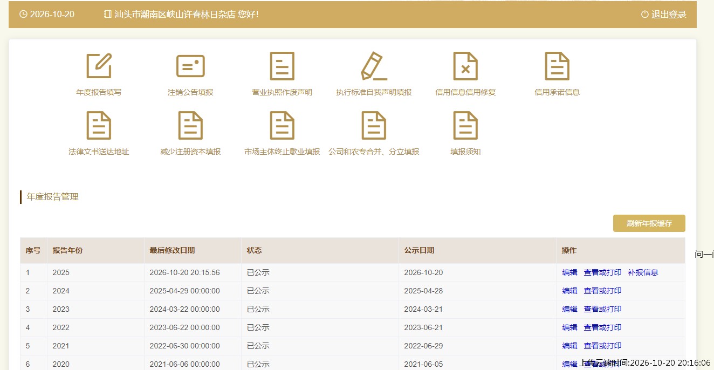
Task: Edit the 2025 annual report
Action: pos(569,272)
